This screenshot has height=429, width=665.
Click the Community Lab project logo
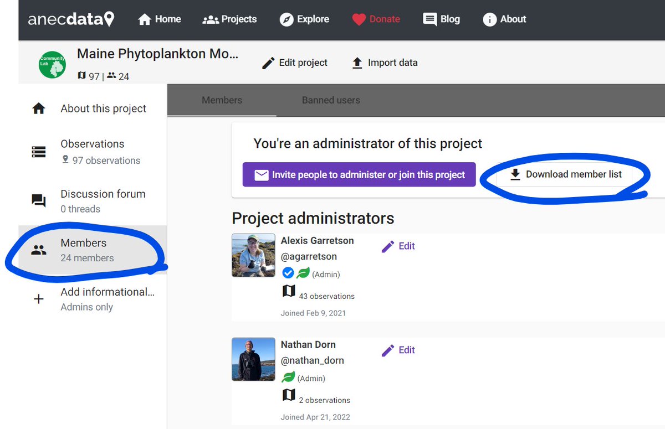click(x=52, y=65)
